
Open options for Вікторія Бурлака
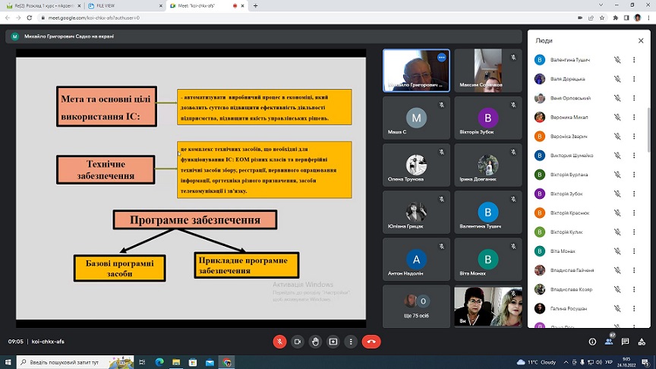(x=634, y=175)
